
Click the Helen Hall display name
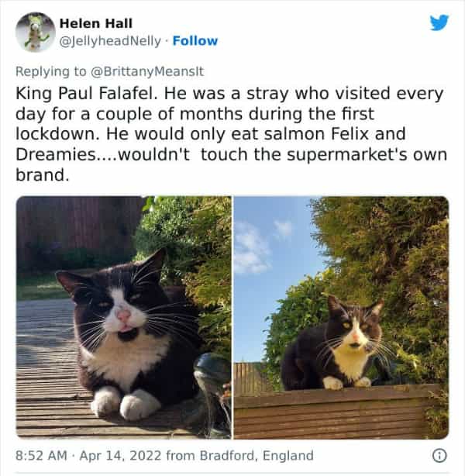(95, 23)
